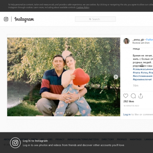The height and width of the screenshot is (153, 153).
Task: Advance to the next carousel photo
Action: click(116, 77)
